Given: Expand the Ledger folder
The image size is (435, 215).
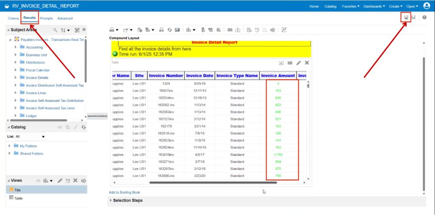Looking at the screenshot, I should pos(16,115).
